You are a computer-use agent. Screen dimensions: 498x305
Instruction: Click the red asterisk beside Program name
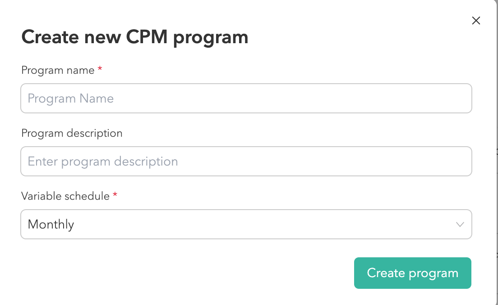[x=100, y=69]
